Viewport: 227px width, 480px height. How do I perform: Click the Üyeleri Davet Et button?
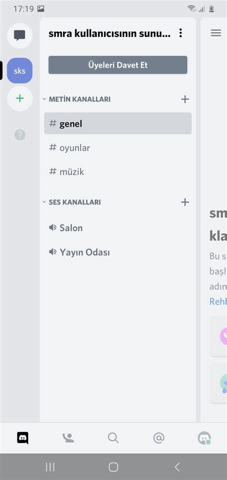[x=118, y=65]
